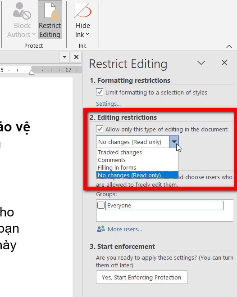Open the left pane options dropdown arrow
The image size is (237, 297).
64,57
